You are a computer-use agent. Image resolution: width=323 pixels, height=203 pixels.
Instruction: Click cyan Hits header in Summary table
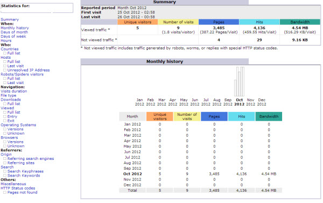(259, 22)
